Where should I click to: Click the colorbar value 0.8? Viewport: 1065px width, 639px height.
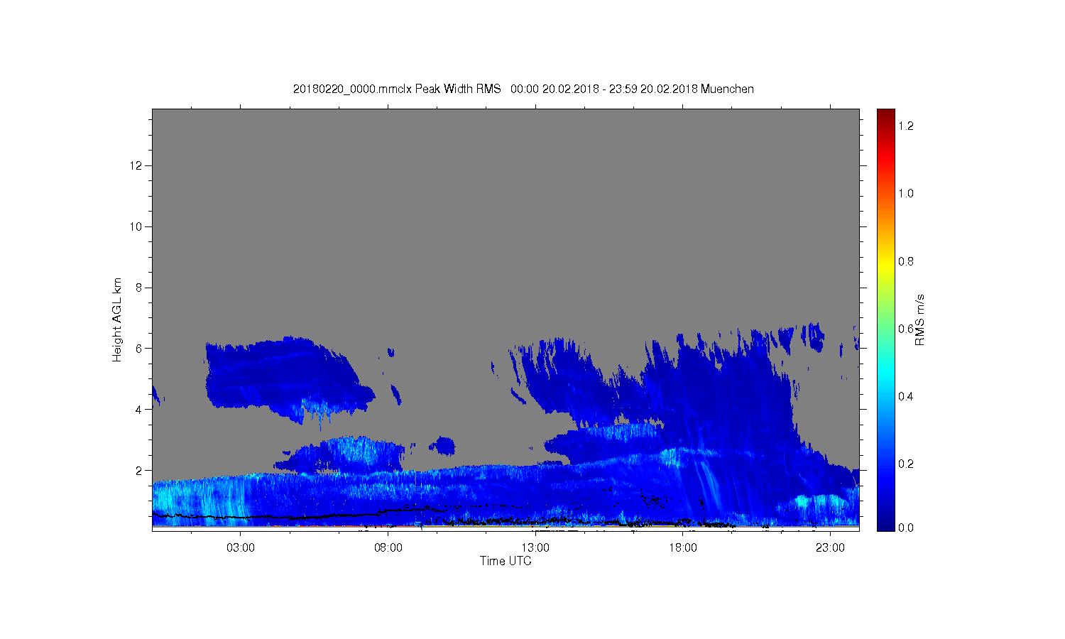(906, 261)
